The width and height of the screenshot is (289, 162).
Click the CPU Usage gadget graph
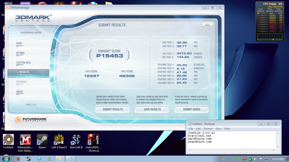pos(270,37)
